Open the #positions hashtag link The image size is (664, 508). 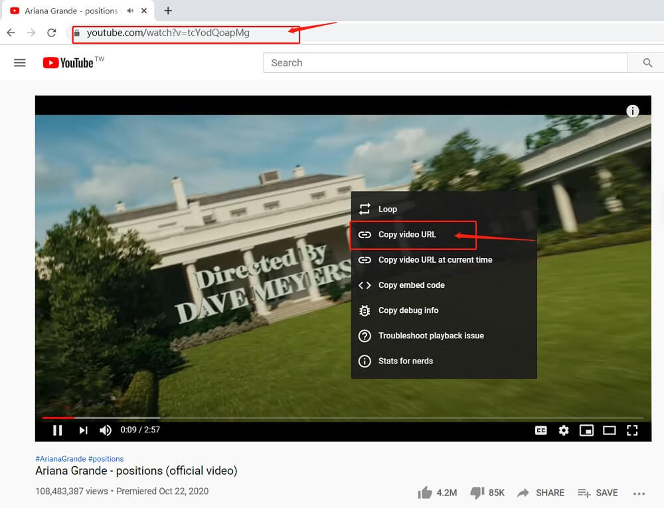point(106,458)
